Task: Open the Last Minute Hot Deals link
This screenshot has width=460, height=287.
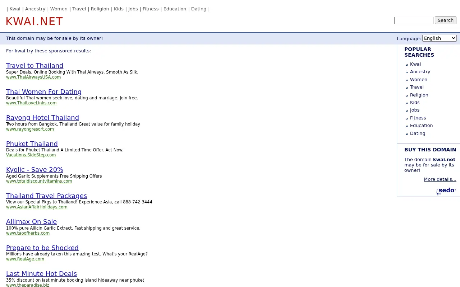Action: [x=41, y=274]
